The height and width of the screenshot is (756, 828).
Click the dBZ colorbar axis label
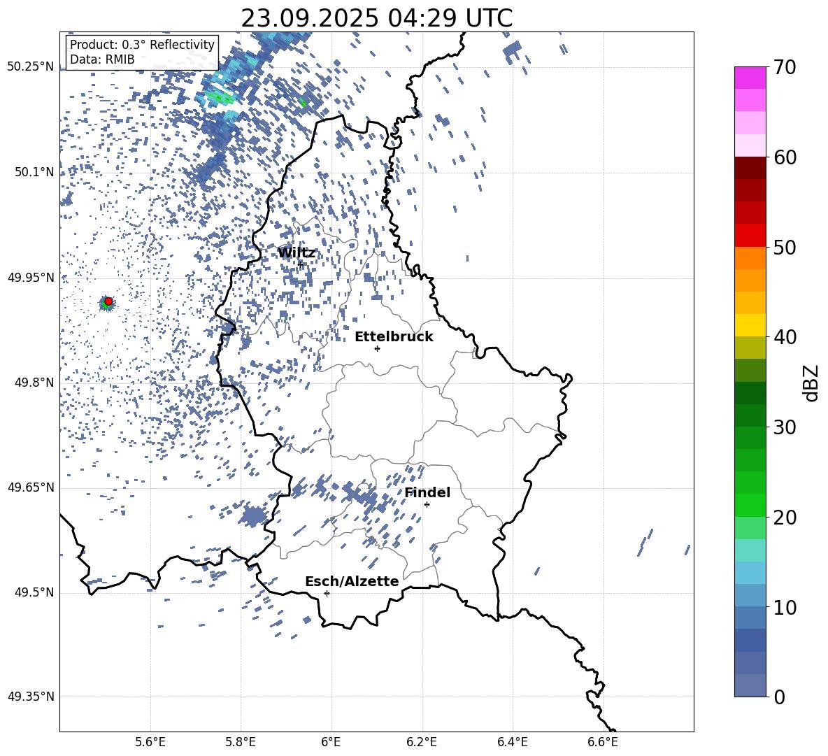[x=810, y=383]
